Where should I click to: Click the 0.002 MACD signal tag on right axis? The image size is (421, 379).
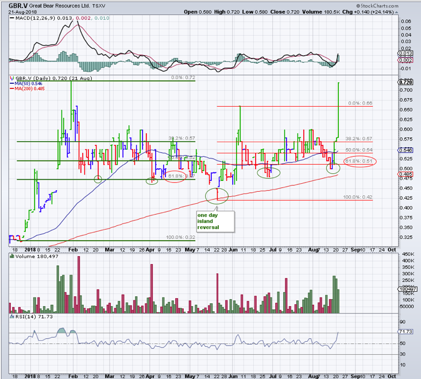(x=405, y=60)
